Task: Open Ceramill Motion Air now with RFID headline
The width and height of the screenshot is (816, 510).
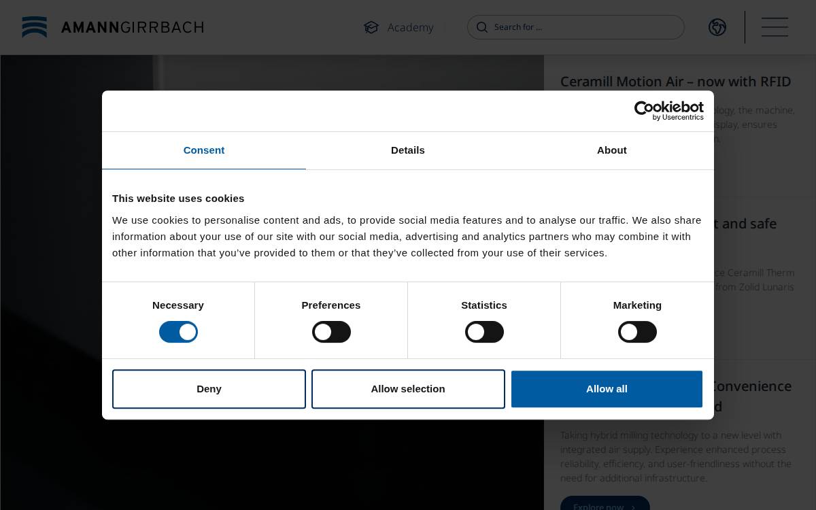Action: [x=675, y=82]
